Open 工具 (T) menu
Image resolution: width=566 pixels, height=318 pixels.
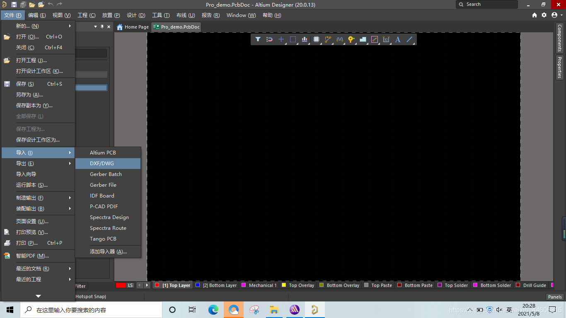tap(161, 15)
